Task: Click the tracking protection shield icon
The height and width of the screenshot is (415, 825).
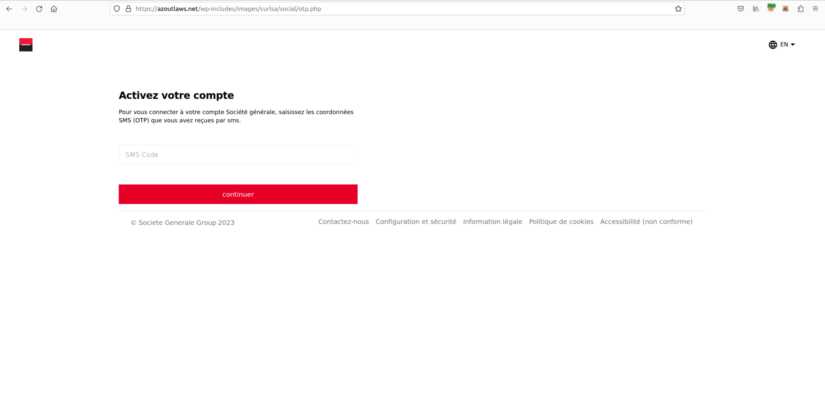Action: coord(117,9)
